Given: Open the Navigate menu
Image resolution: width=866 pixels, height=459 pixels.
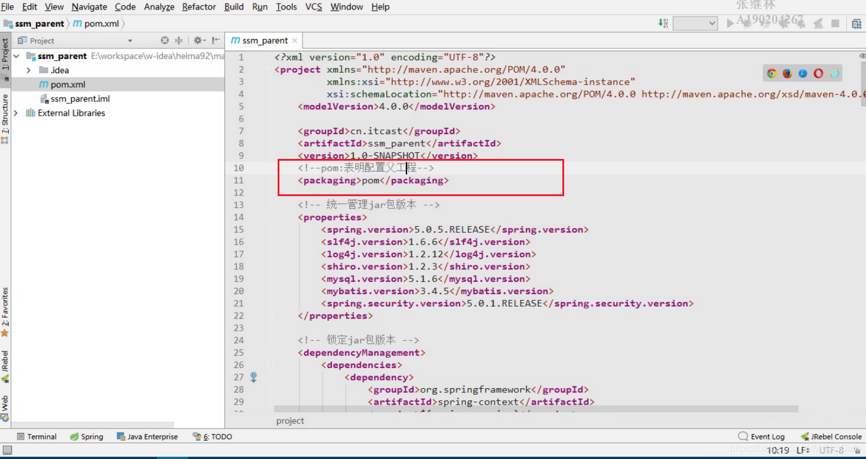Looking at the screenshot, I should [89, 6].
